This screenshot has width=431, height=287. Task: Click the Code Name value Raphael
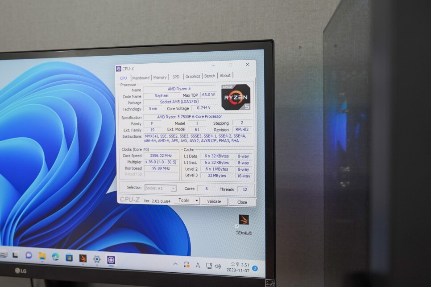tap(162, 95)
